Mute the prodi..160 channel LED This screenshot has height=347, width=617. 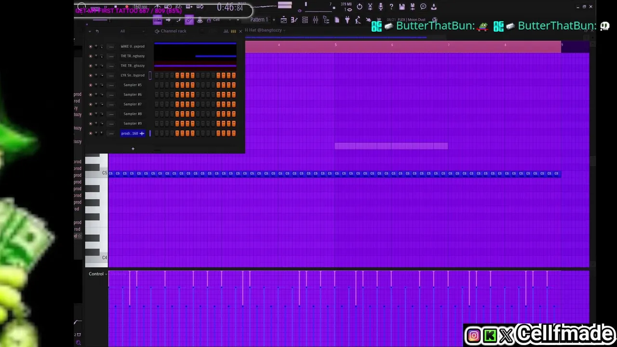coord(90,133)
